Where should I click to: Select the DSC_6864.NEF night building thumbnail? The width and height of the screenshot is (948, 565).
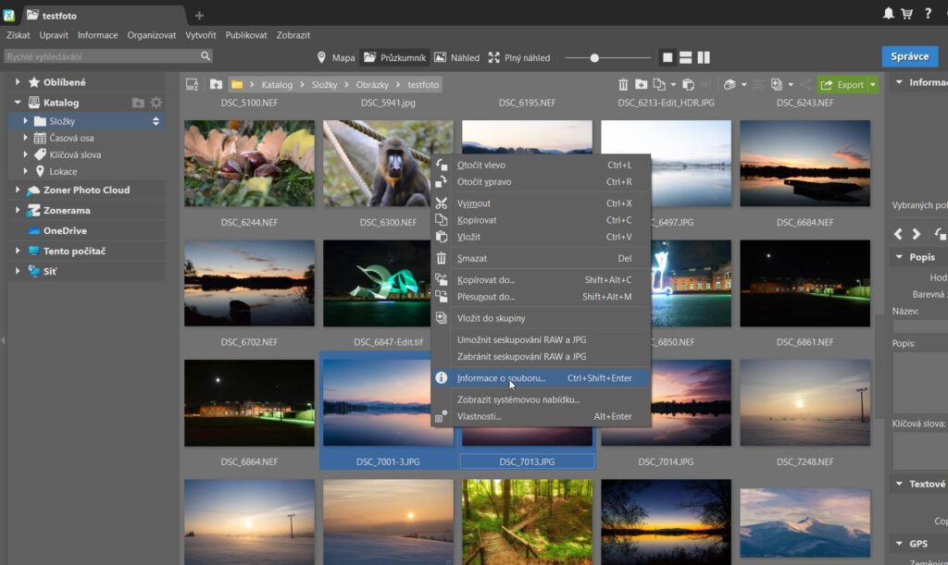249,402
